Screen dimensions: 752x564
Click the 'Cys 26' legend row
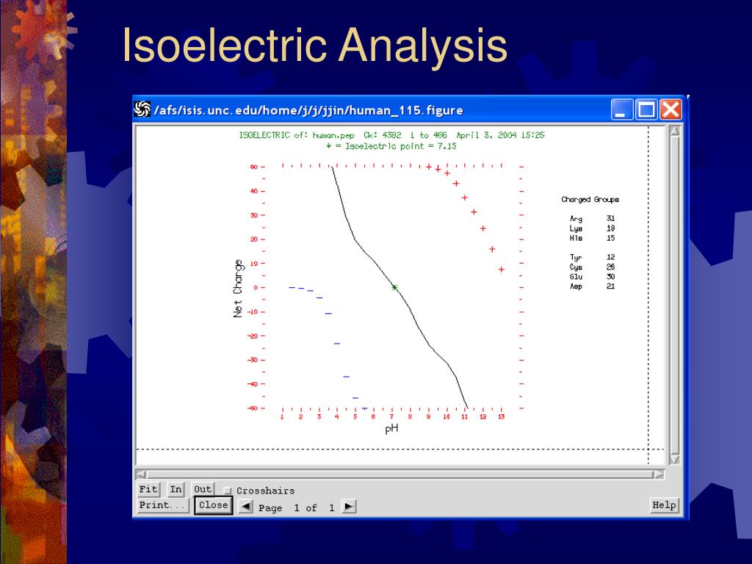point(592,267)
